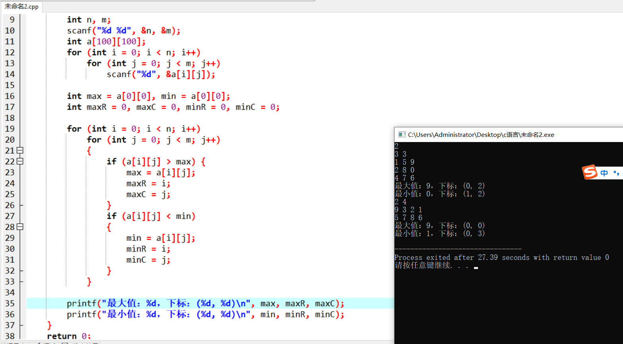Image resolution: width=623 pixels, height=344 pixels.
Task: Click the 'int maxR = 0, maxC = 0' line
Action: pos(173,107)
